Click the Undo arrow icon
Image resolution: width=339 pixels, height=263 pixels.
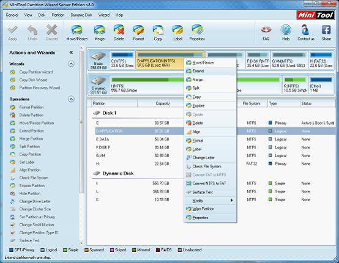[x=32, y=32]
